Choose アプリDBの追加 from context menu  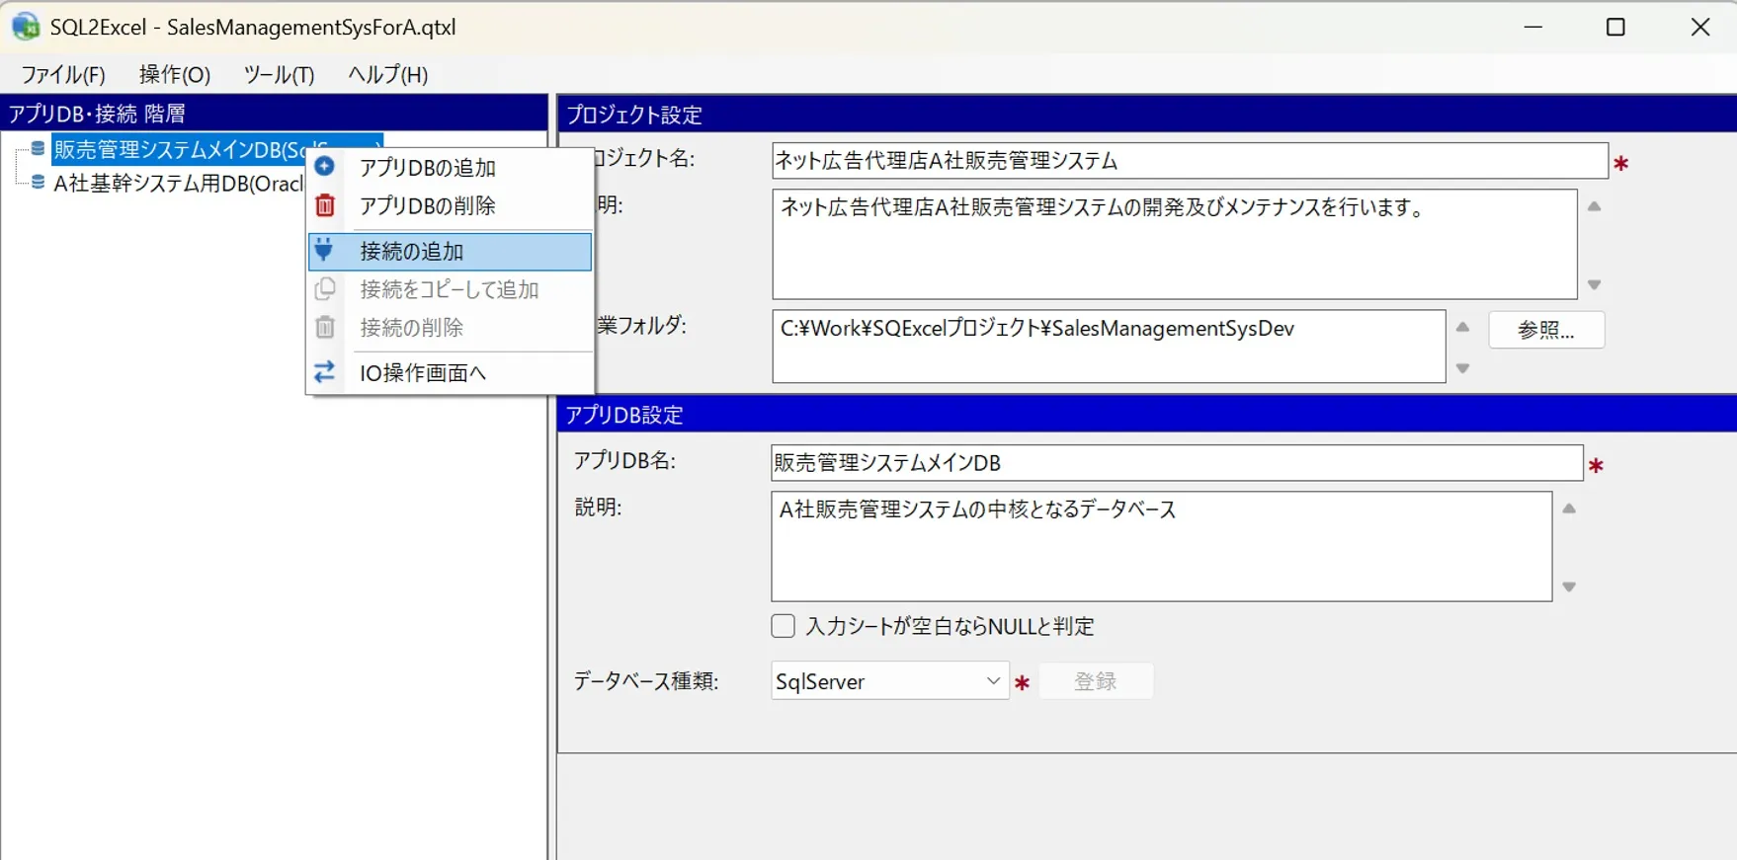[451, 167]
